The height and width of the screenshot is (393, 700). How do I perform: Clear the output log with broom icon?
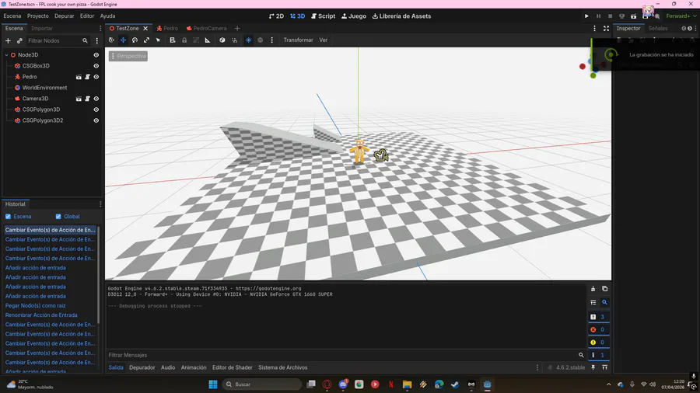pos(593,289)
